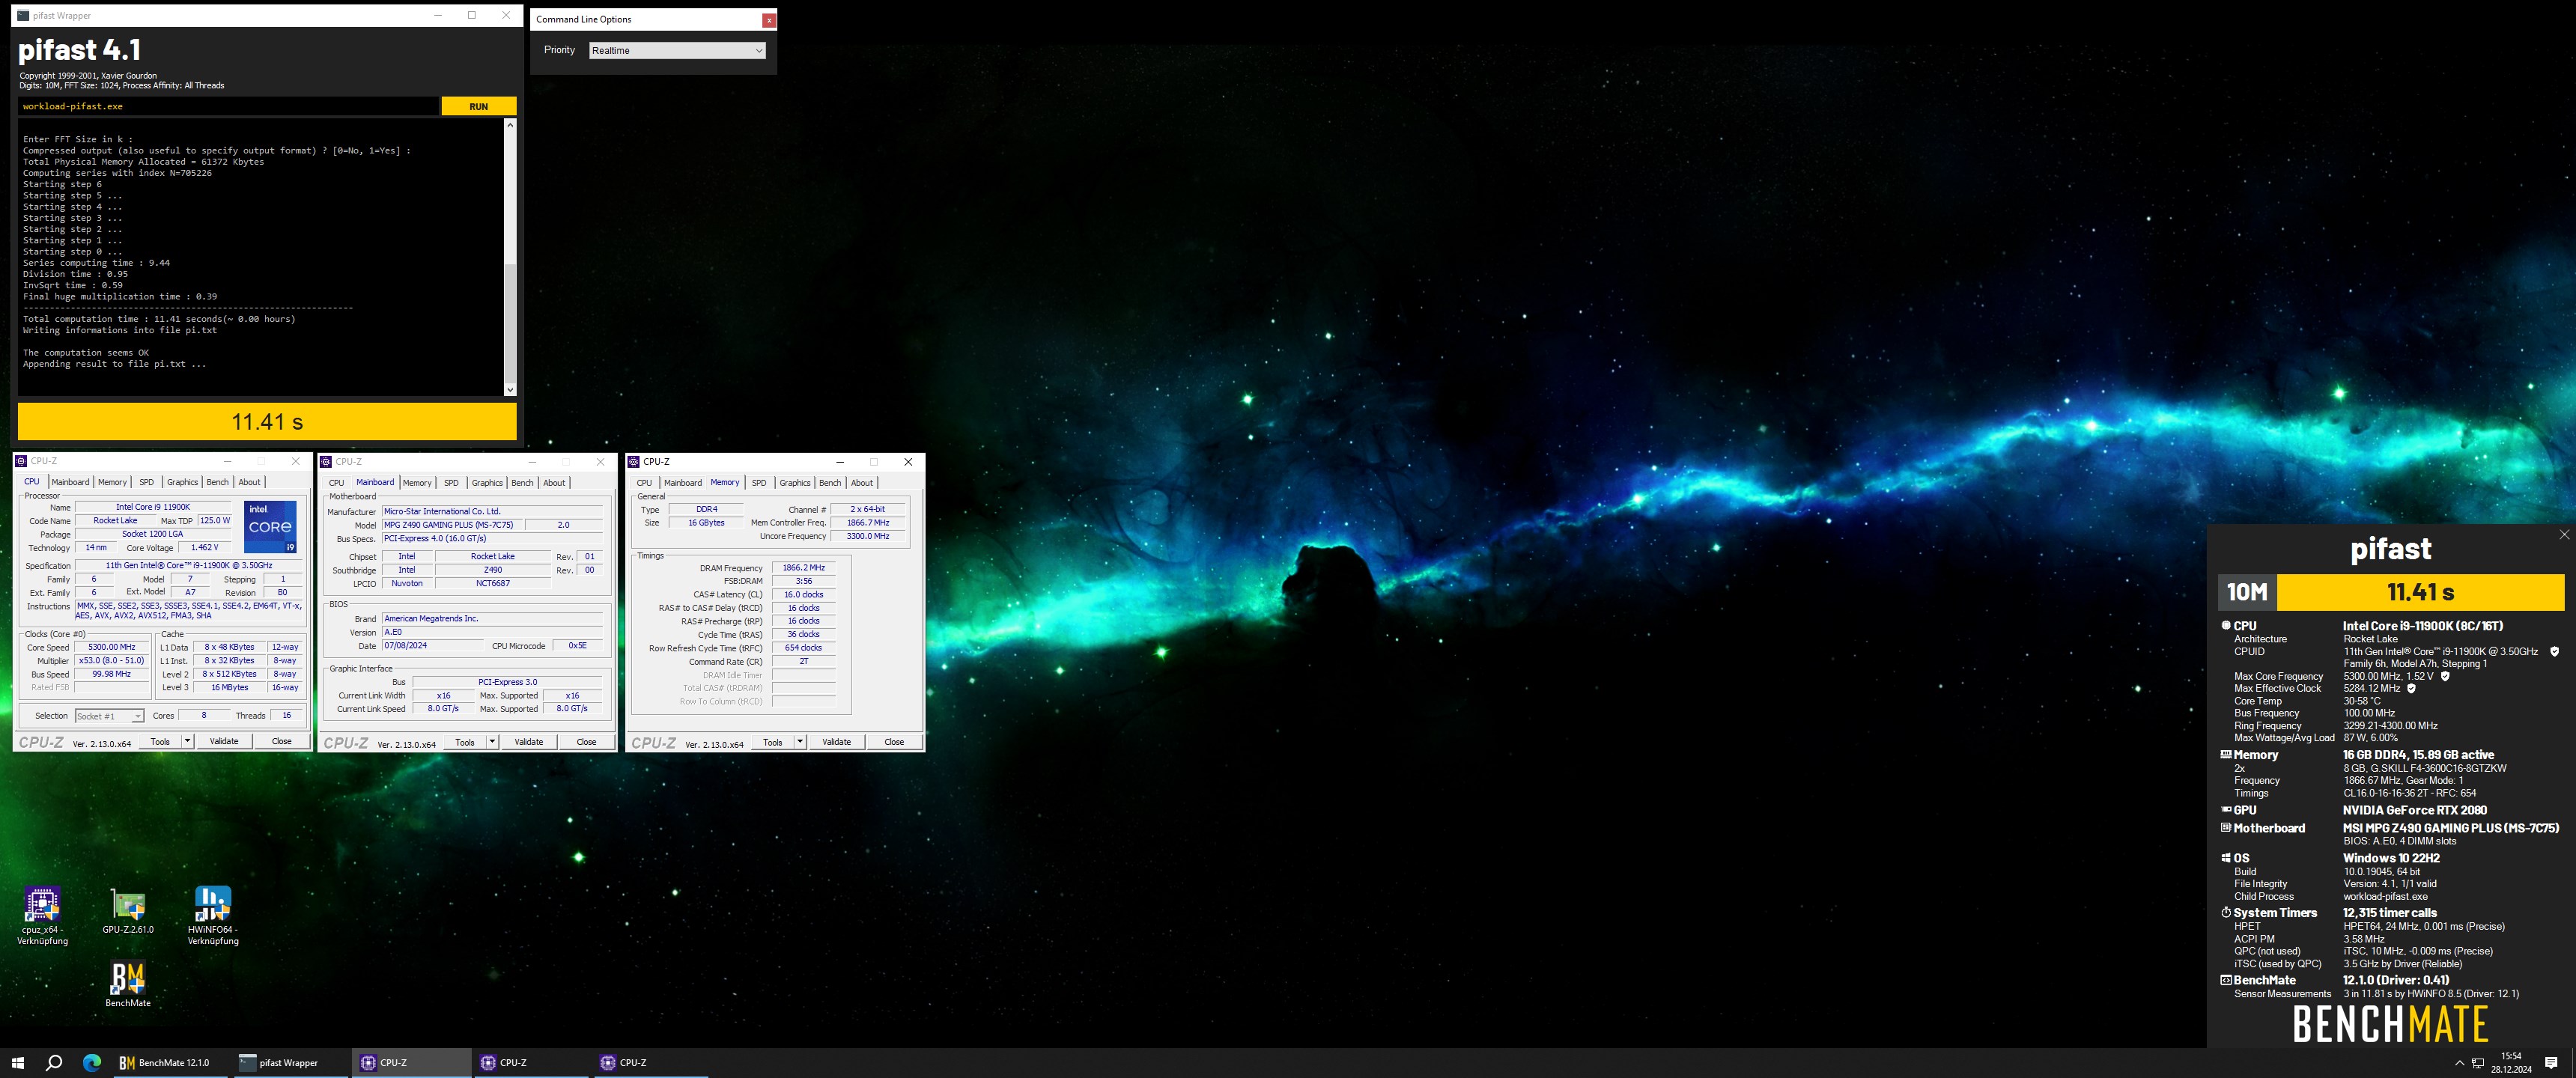Click Close button in Memory CPU-Z window
Image resolution: width=2576 pixels, height=1078 pixels.
click(894, 742)
